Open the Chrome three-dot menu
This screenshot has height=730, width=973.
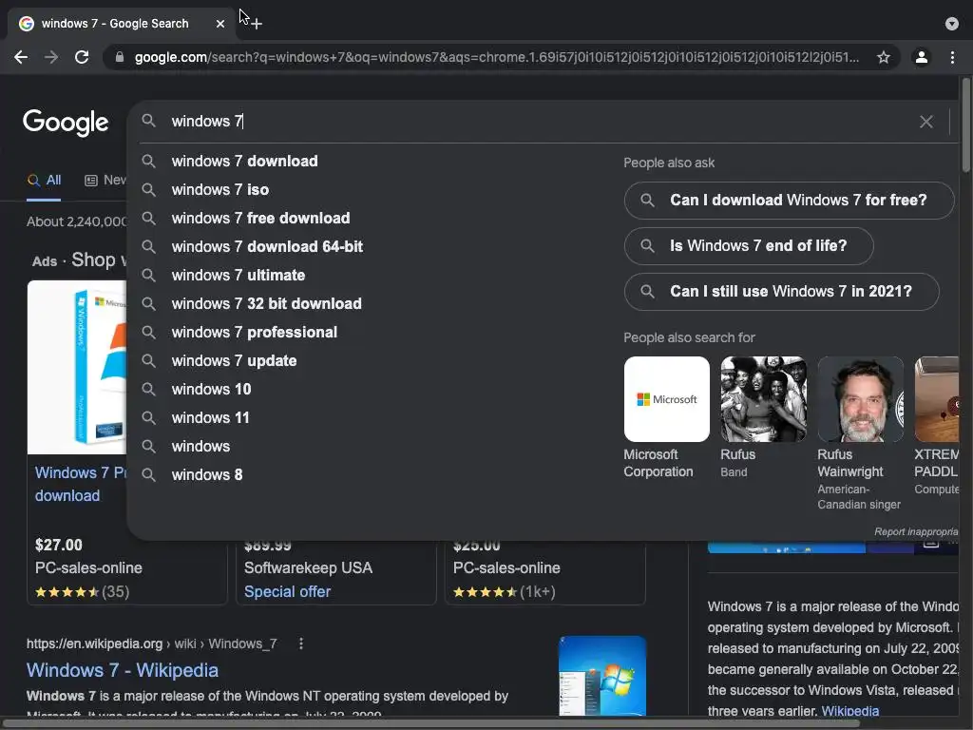tap(952, 57)
